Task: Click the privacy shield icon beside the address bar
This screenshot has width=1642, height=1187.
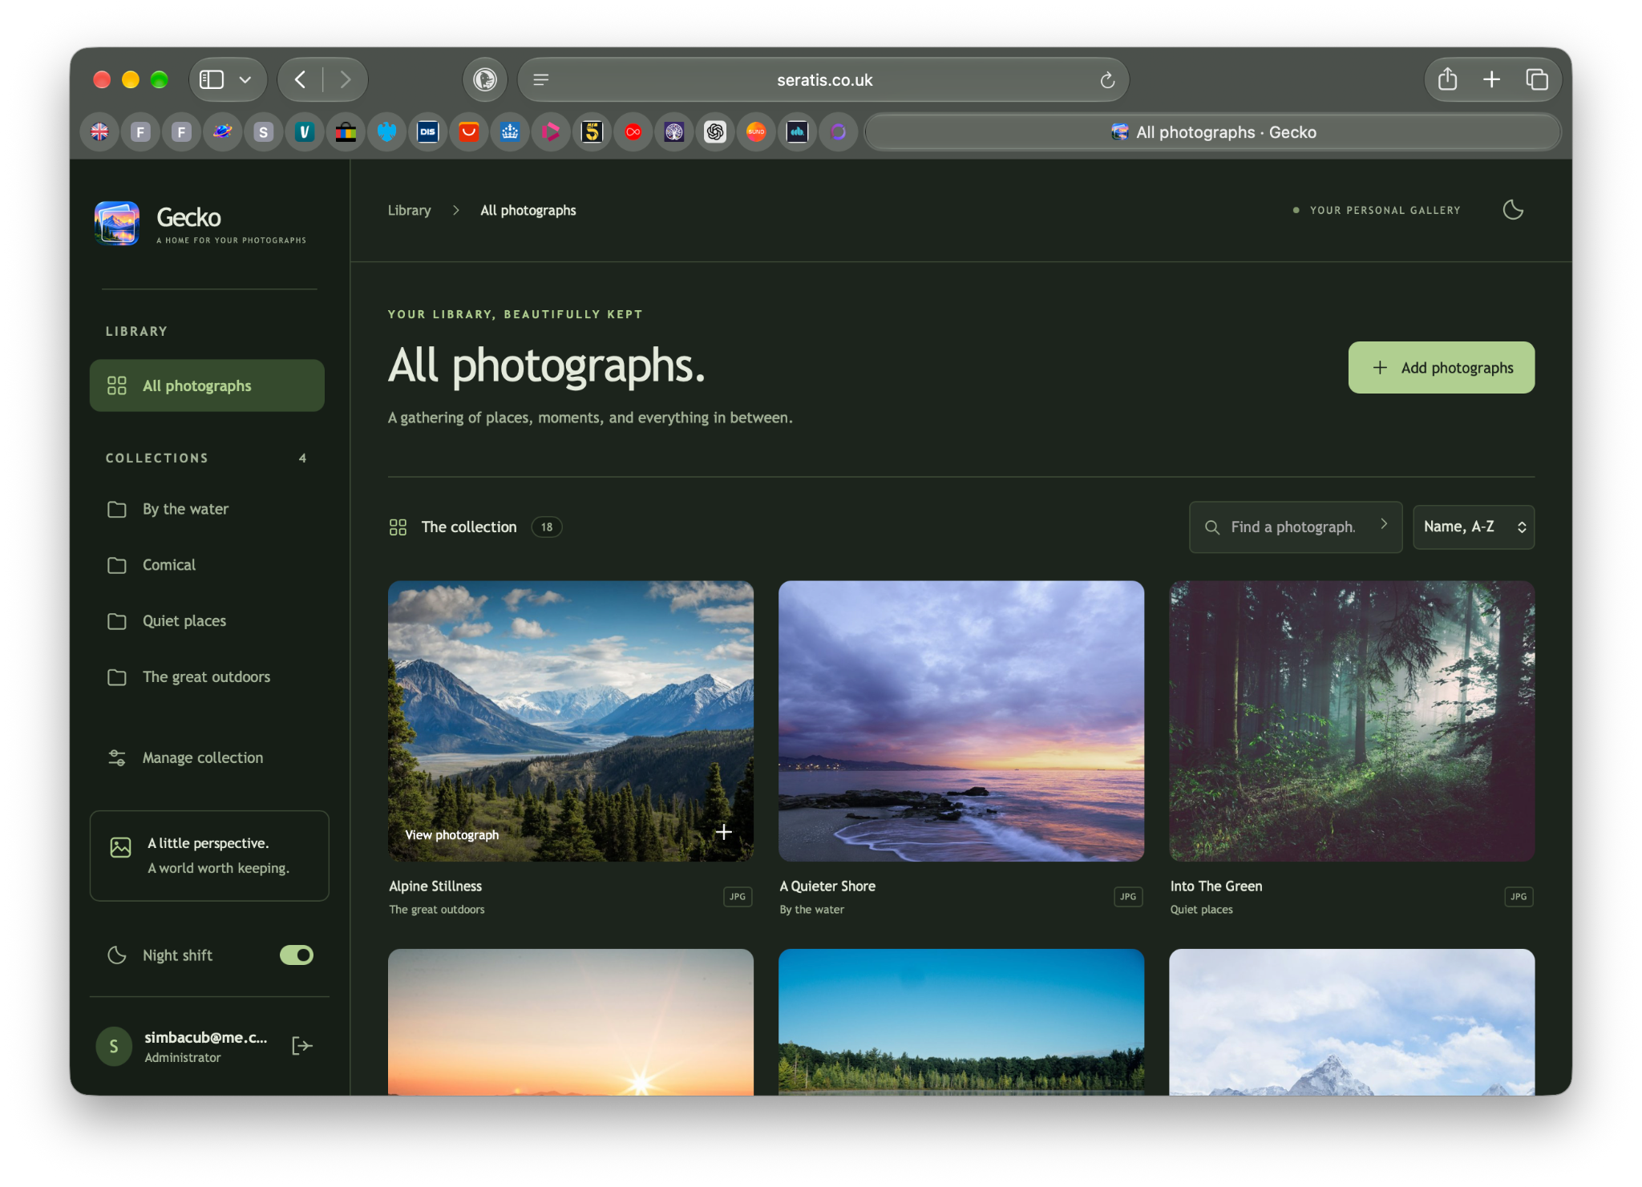Action: click(x=485, y=80)
